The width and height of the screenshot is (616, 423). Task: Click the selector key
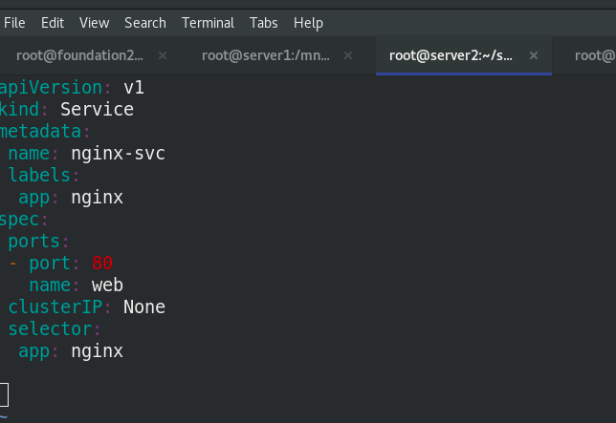point(50,328)
